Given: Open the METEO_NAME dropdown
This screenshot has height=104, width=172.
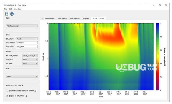Looking at the screenshot, I should [30, 56].
